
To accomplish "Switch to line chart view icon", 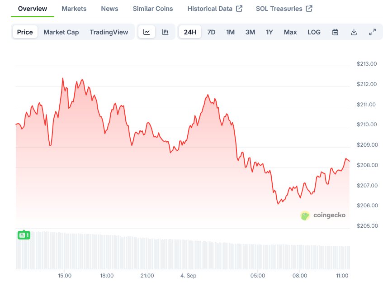I will point(147,32).
